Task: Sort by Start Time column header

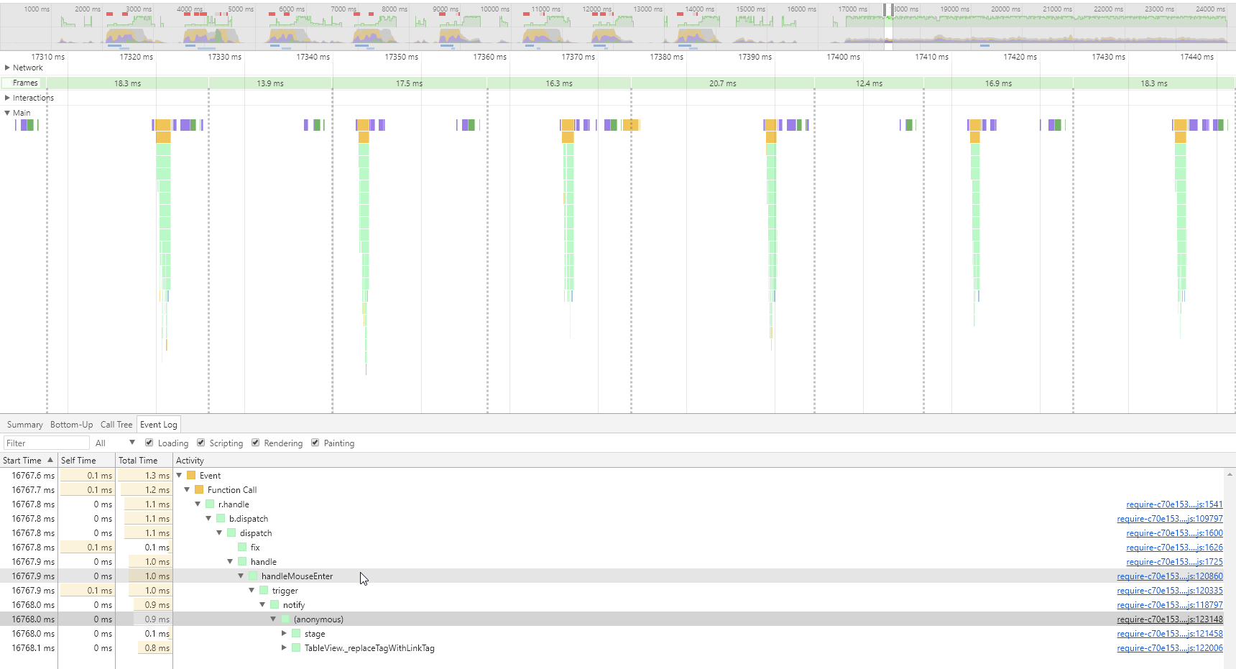Action: click(29, 461)
